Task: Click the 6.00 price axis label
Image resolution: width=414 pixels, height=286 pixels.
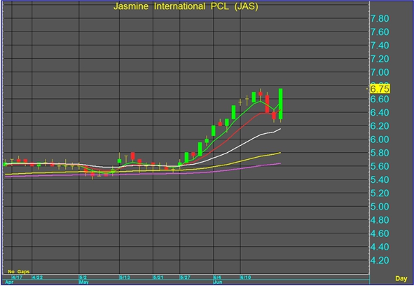Action: [380, 139]
